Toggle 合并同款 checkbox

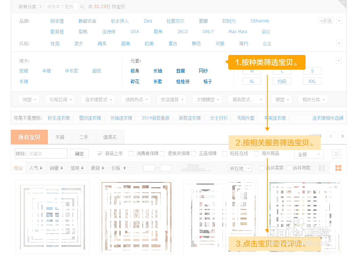289,168
